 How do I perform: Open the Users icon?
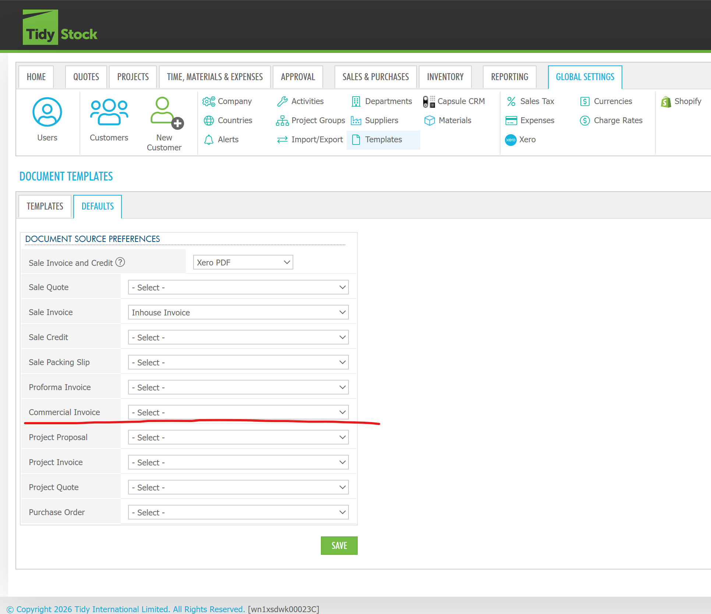point(47,112)
